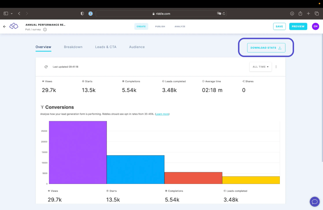This screenshot has width=323, height=210.
Task: Click the Riddle logo icon
Action: click(x=14, y=26)
